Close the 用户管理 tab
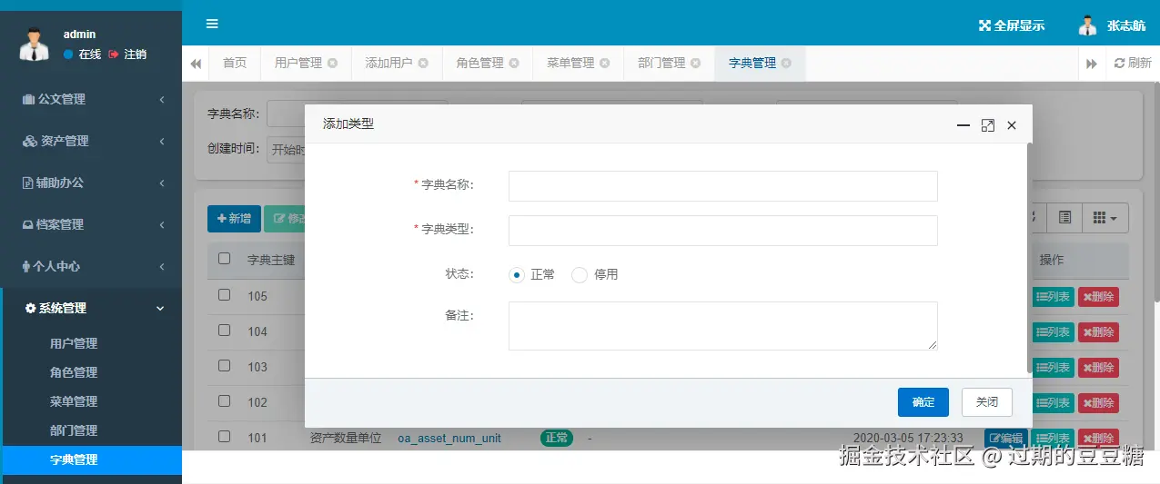The width and height of the screenshot is (1160, 484). [x=332, y=64]
